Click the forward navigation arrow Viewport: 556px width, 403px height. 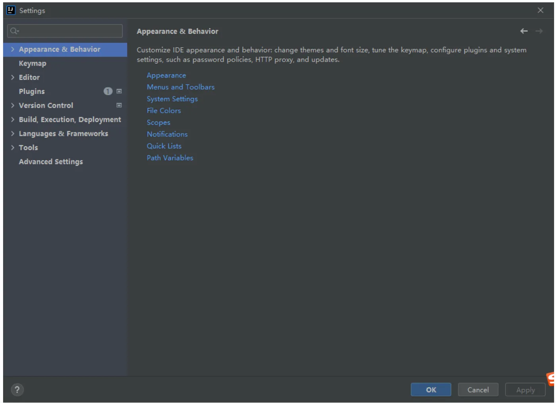(539, 31)
